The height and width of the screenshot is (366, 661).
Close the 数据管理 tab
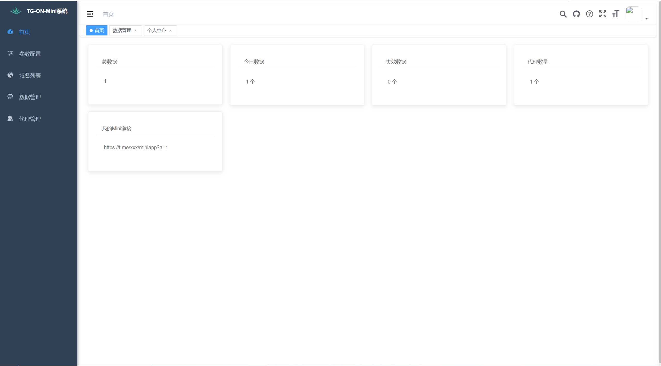136,31
